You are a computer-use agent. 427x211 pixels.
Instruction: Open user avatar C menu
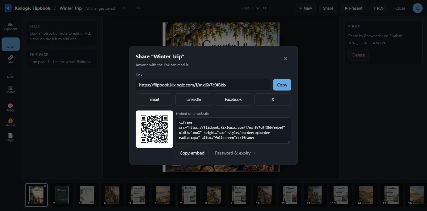pyautogui.click(x=418, y=8)
